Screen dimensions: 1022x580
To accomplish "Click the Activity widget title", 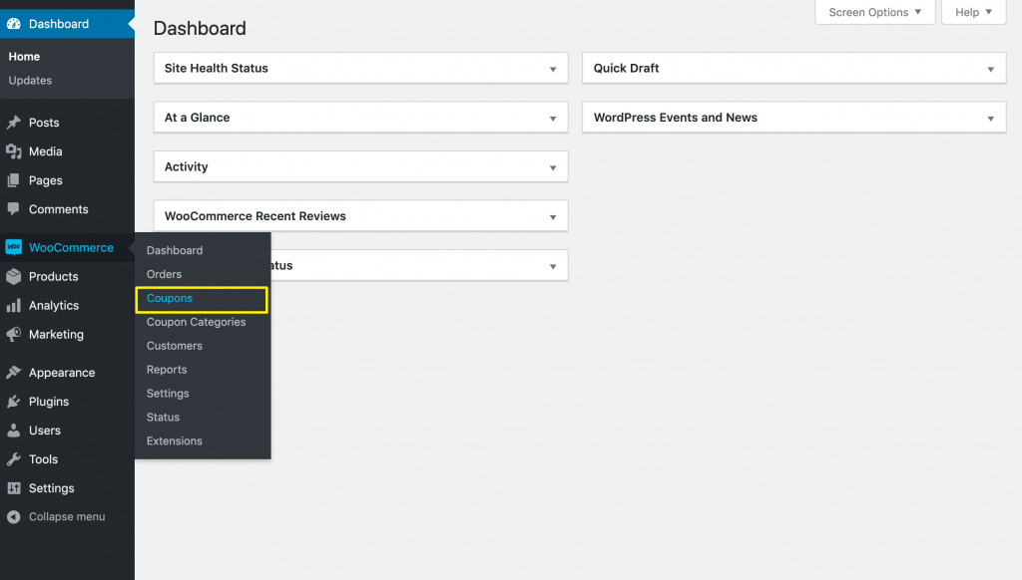I will [x=187, y=167].
